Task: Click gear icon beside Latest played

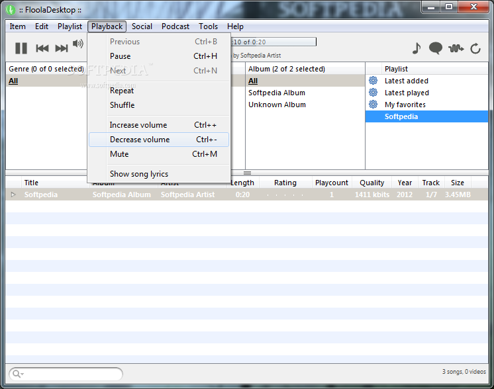Action: (x=373, y=93)
